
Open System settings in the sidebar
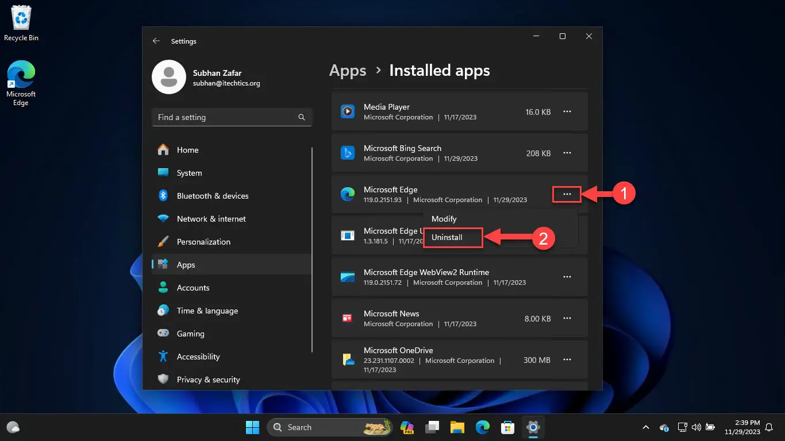pyautogui.click(x=232, y=173)
